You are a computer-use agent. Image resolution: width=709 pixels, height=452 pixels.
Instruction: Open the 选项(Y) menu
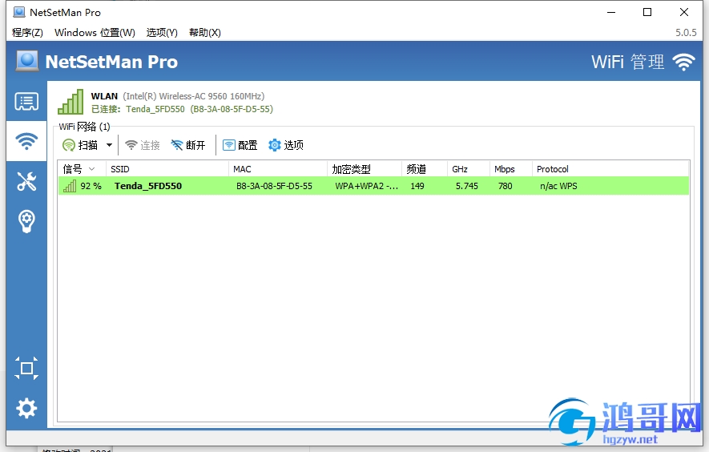162,33
